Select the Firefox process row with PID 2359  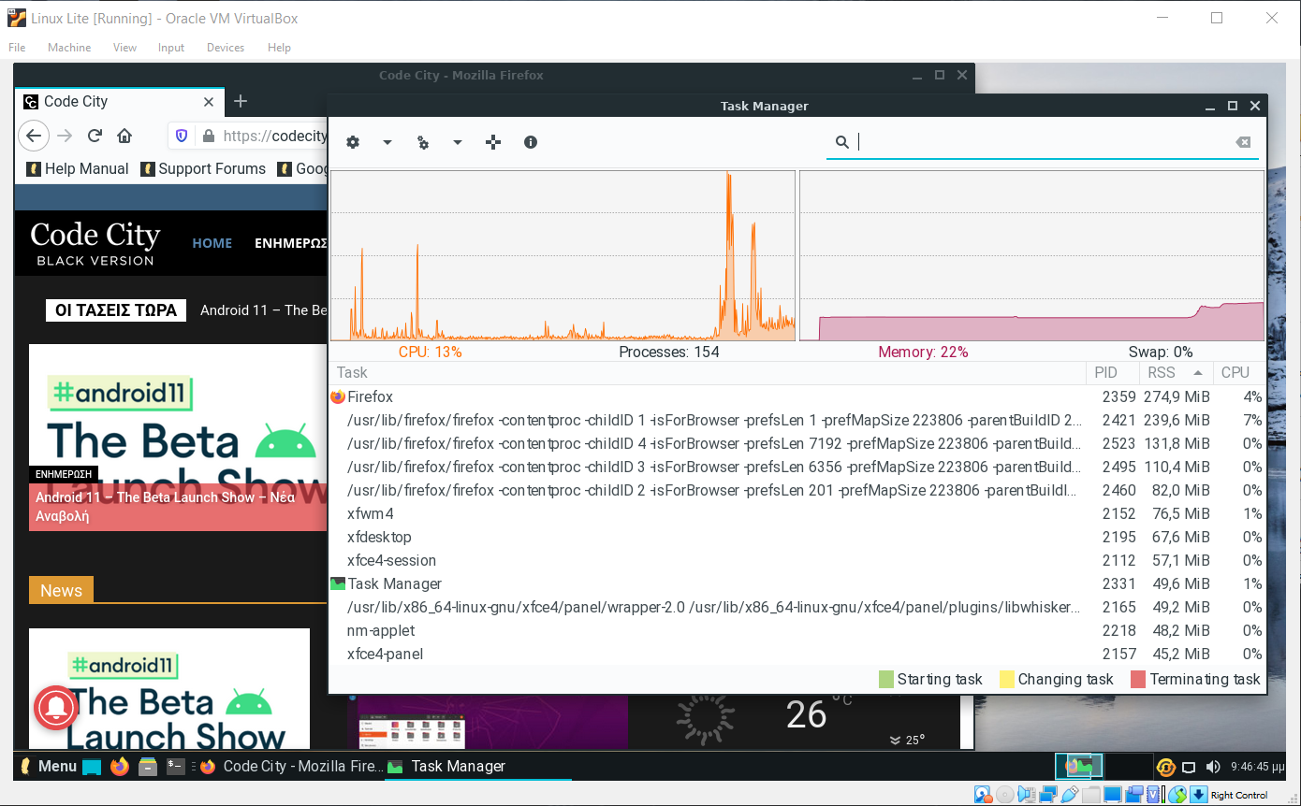[x=797, y=396]
